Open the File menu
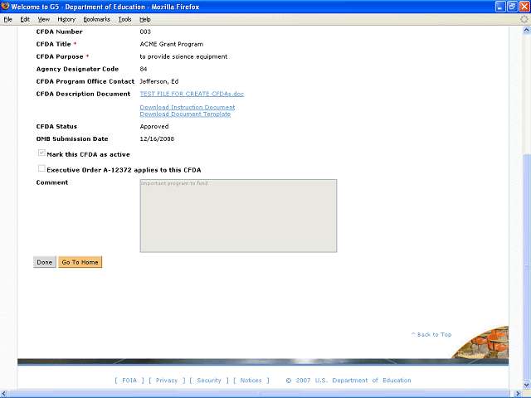531x398 pixels. [x=8, y=19]
